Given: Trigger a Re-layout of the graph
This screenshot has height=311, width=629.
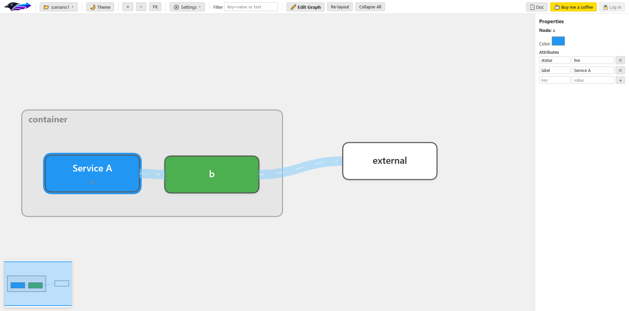Looking at the screenshot, I should coord(340,7).
